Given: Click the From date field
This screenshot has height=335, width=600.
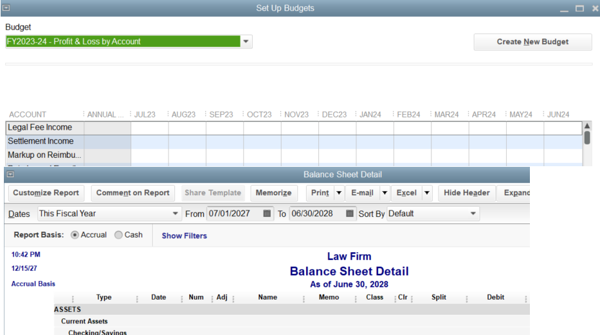Looking at the screenshot, I should pyautogui.click(x=235, y=214).
